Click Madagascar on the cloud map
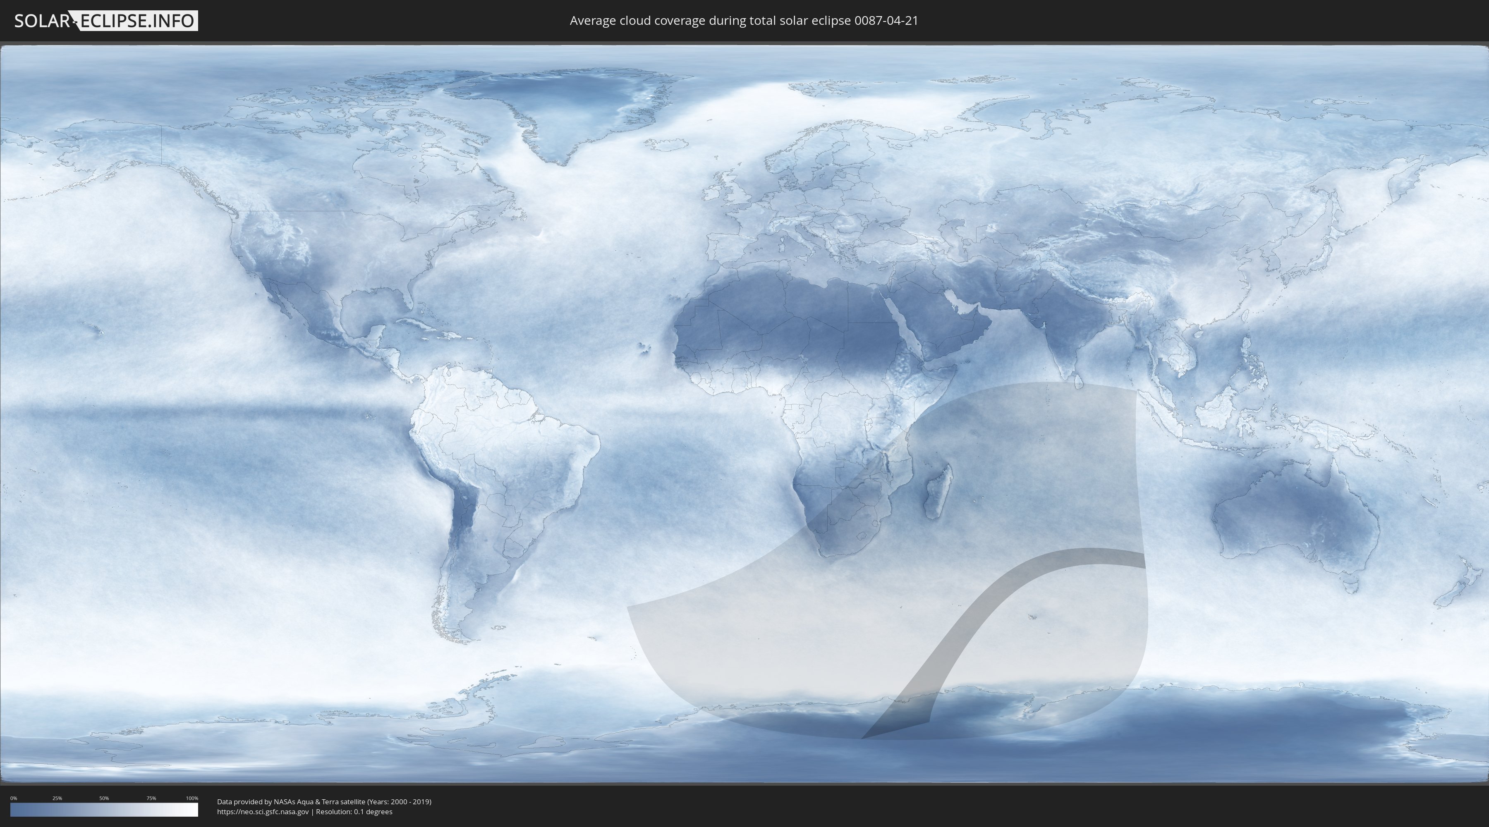The image size is (1489, 827). coord(938,492)
